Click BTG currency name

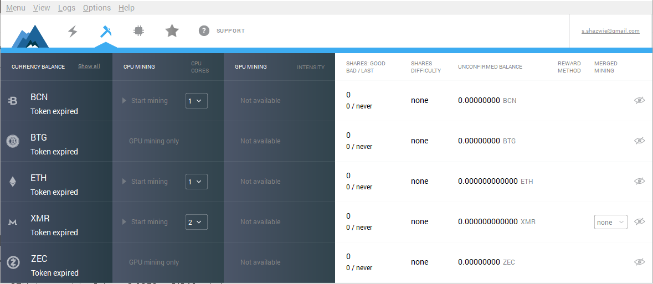39,137
